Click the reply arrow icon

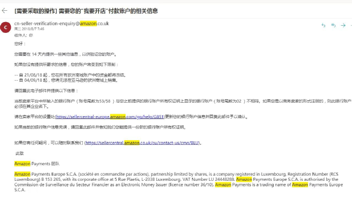[x=323, y=25]
